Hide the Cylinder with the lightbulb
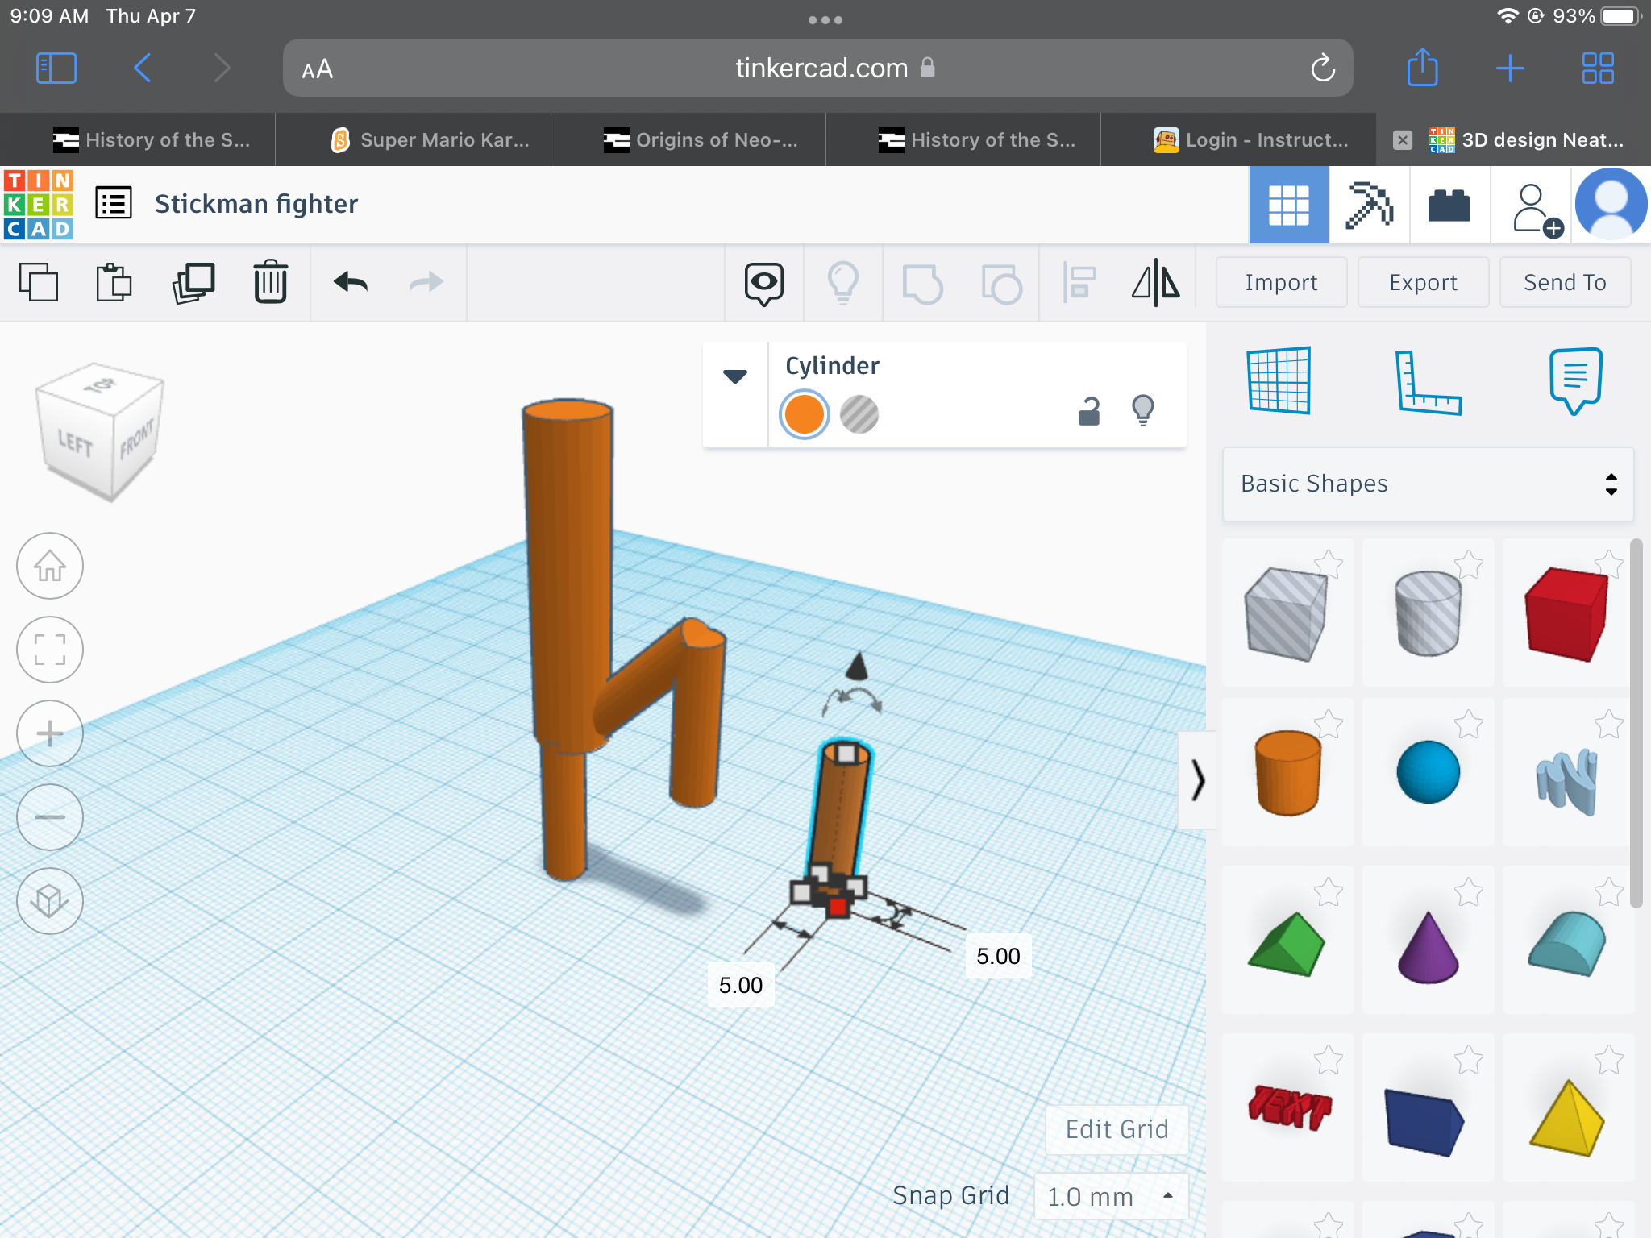 [1143, 409]
